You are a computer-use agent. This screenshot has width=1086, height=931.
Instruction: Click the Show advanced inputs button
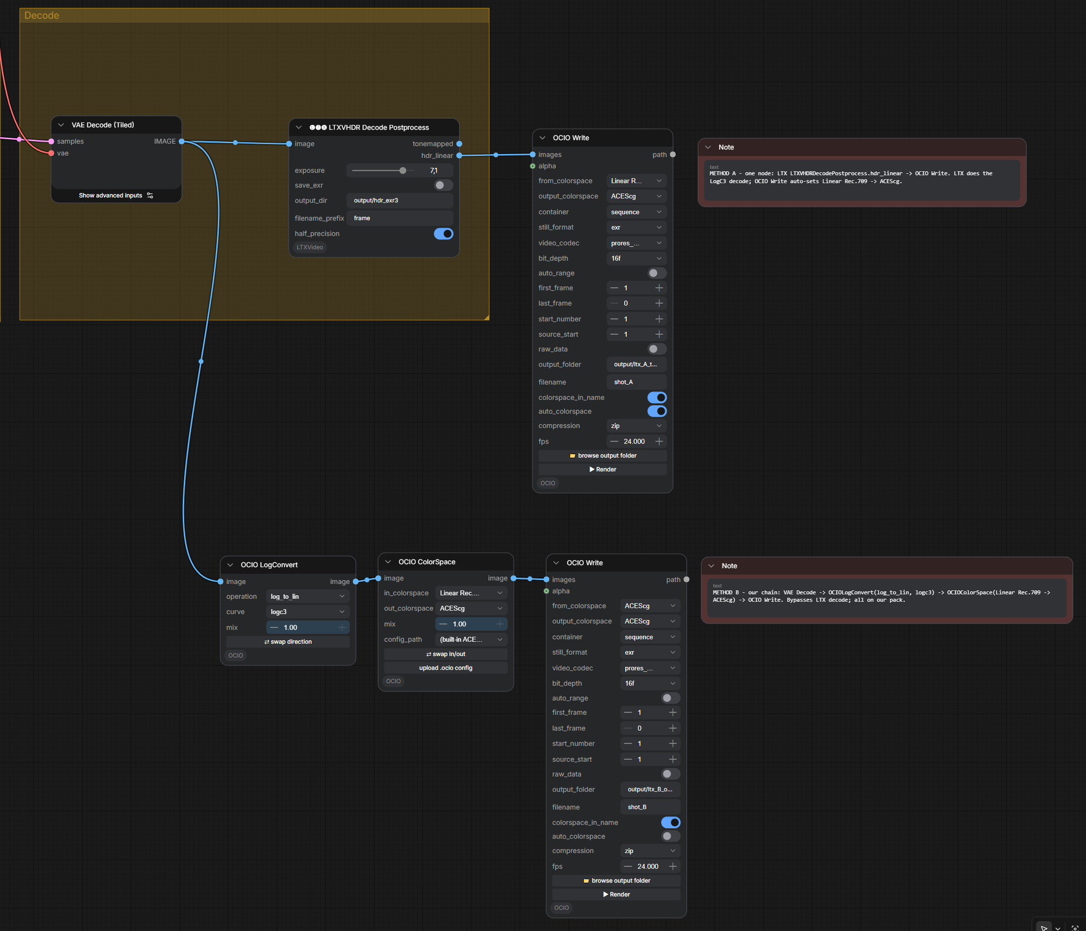tap(116, 195)
